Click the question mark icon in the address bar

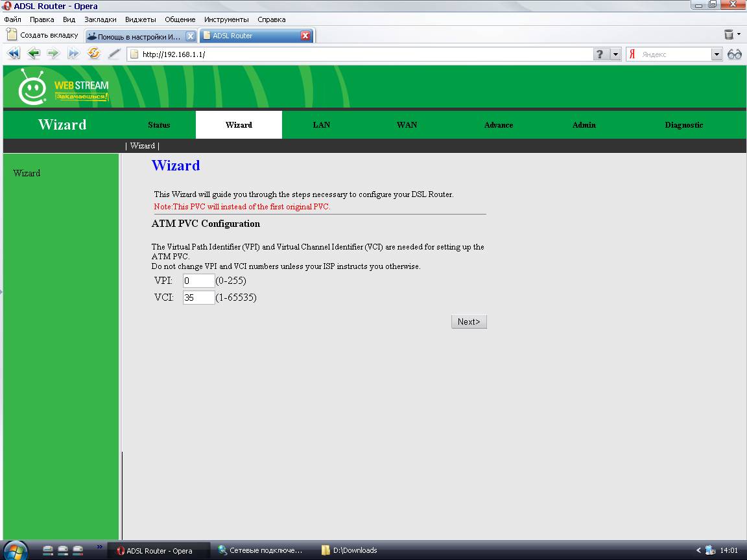[x=600, y=54]
